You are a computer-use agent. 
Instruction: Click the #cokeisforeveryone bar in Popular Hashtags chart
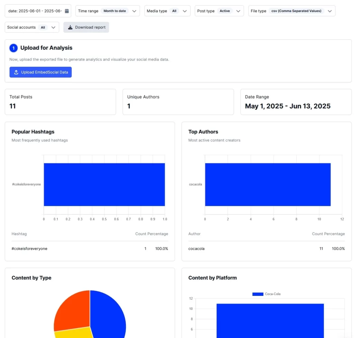point(104,184)
